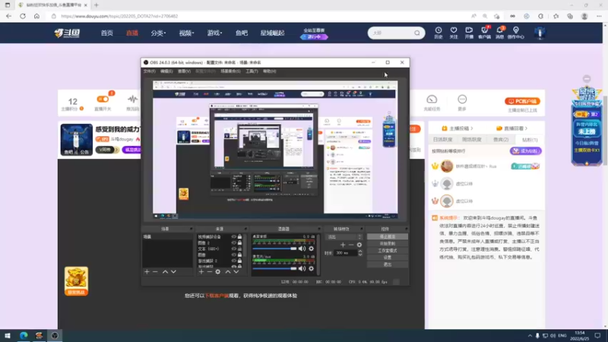Move source up in sources panel
Viewport: 608px width, 342px height.
point(228,272)
